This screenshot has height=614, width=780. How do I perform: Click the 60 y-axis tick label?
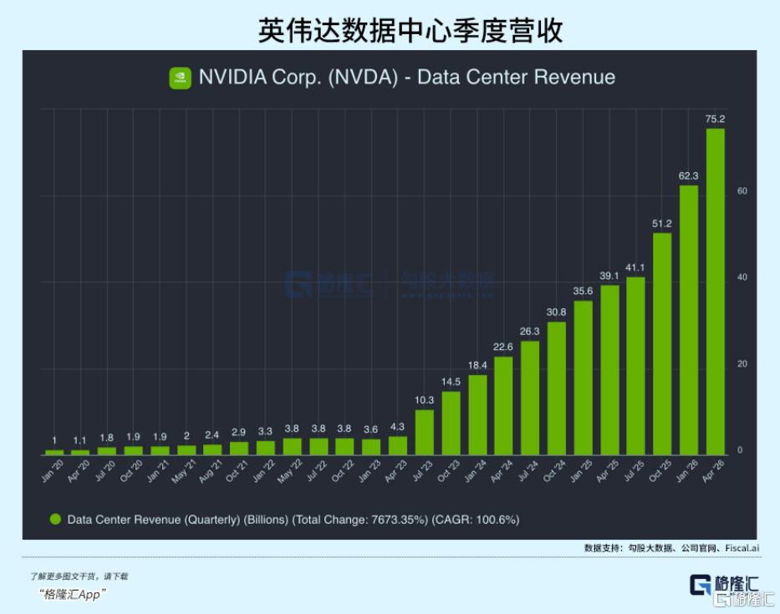[x=742, y=191]
